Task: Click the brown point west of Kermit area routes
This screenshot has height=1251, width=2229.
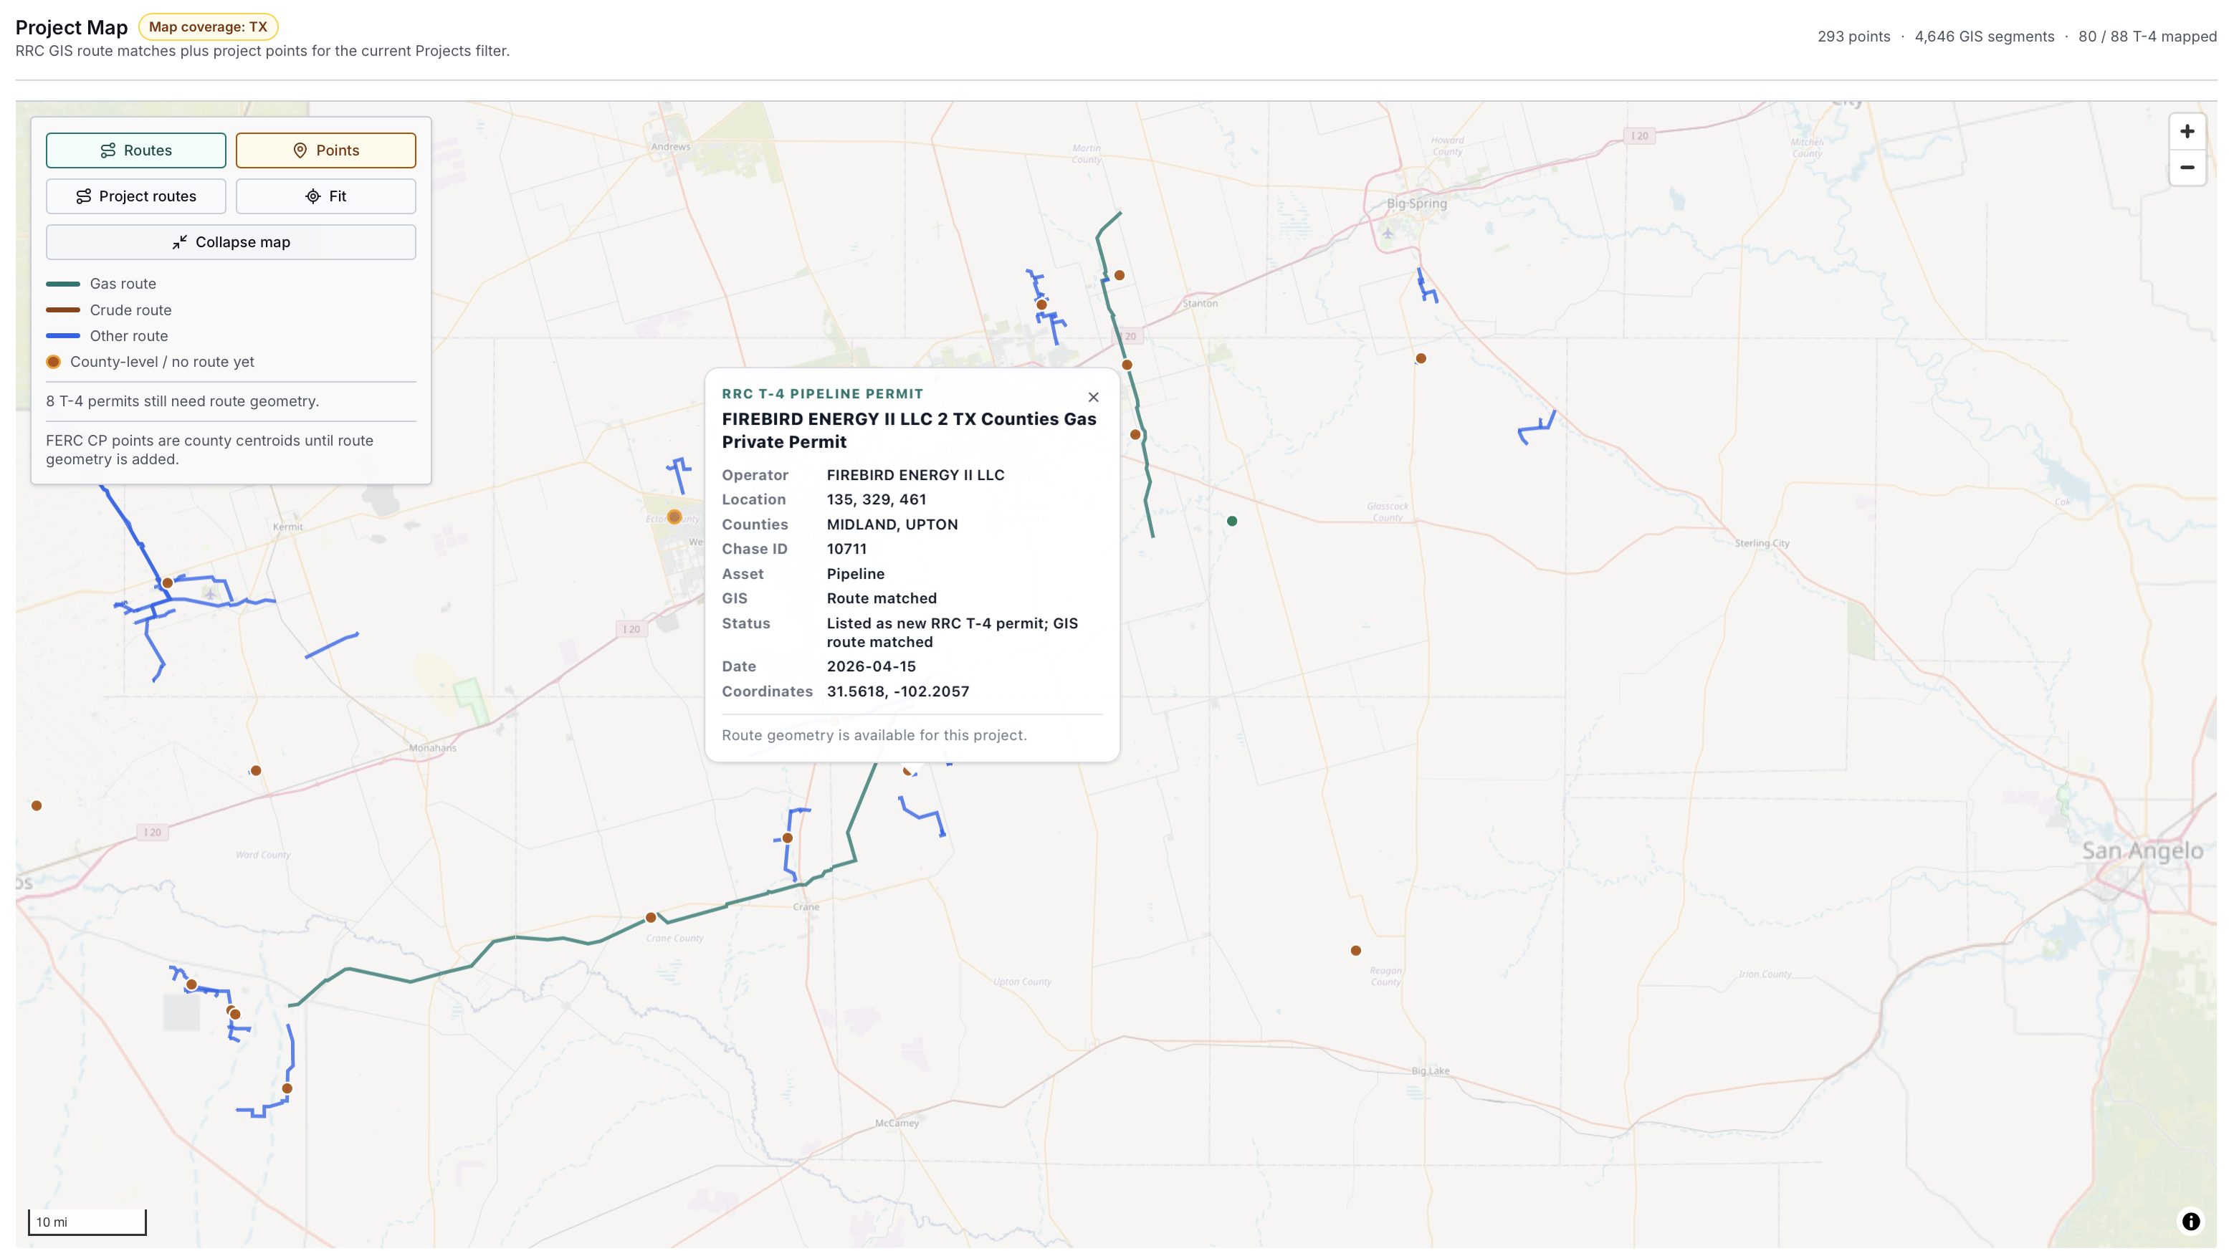Action: [167, 583]
